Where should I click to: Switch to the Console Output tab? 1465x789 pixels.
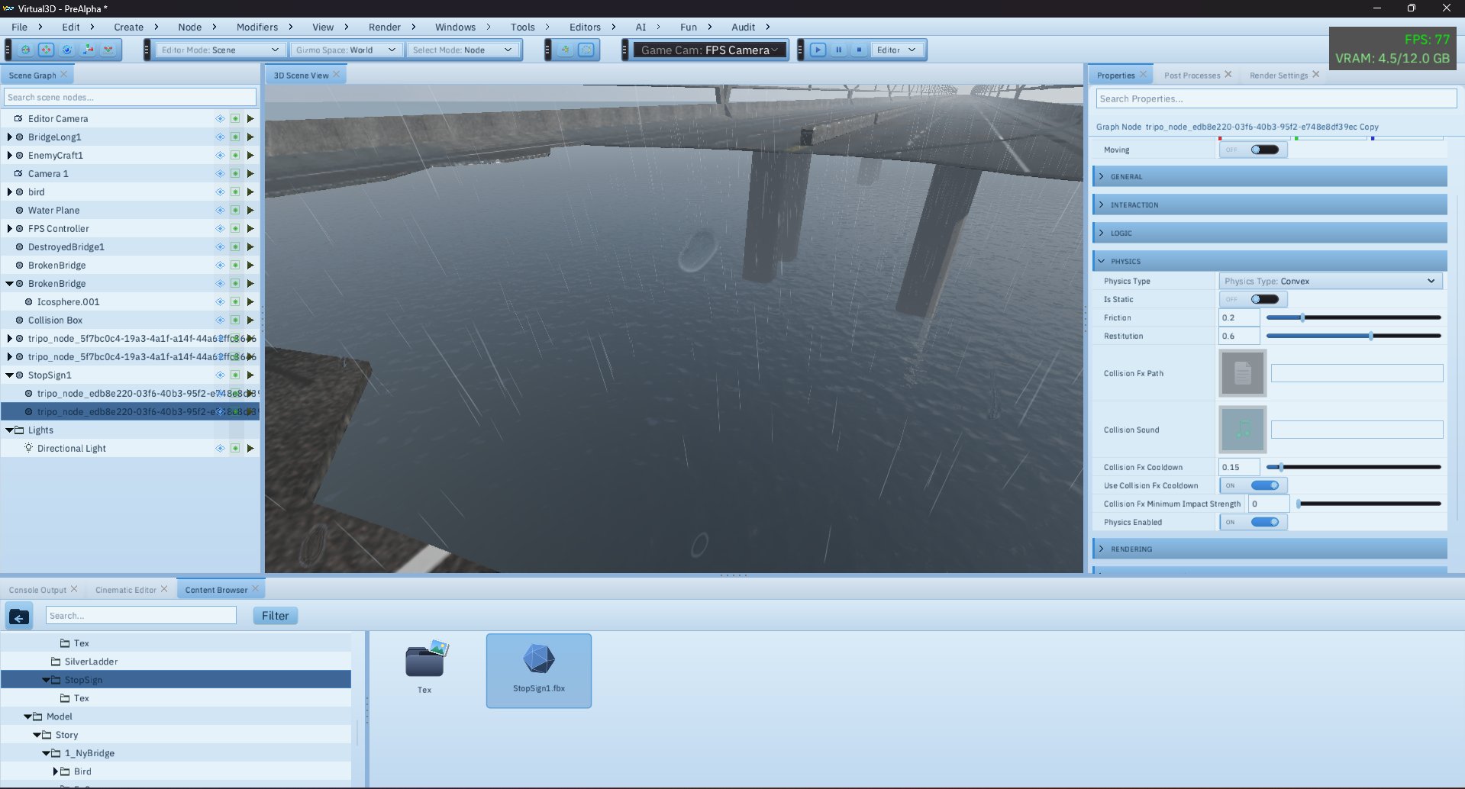38,590
